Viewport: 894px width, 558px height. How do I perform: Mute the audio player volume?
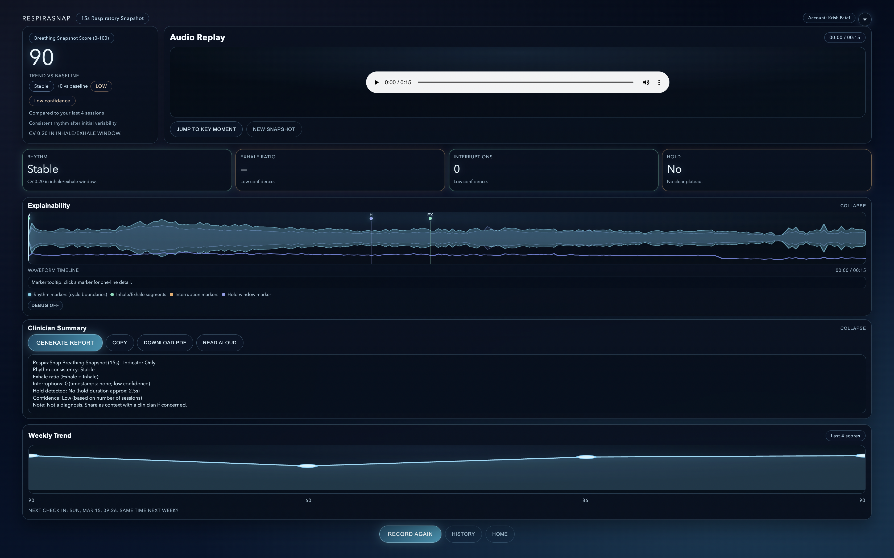646,82
